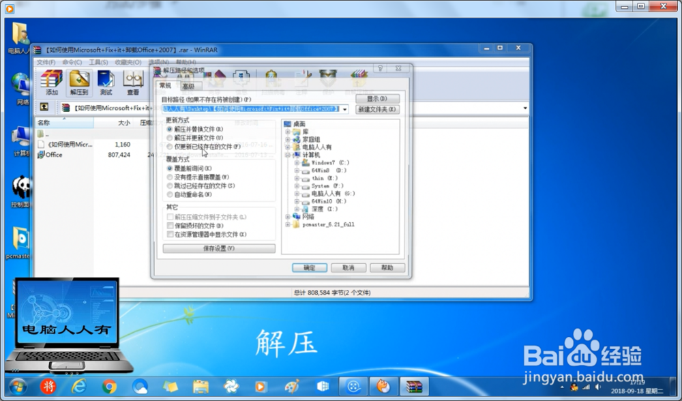Expand the 计算机 tree node
682x401 pixels.
(288, 154)
